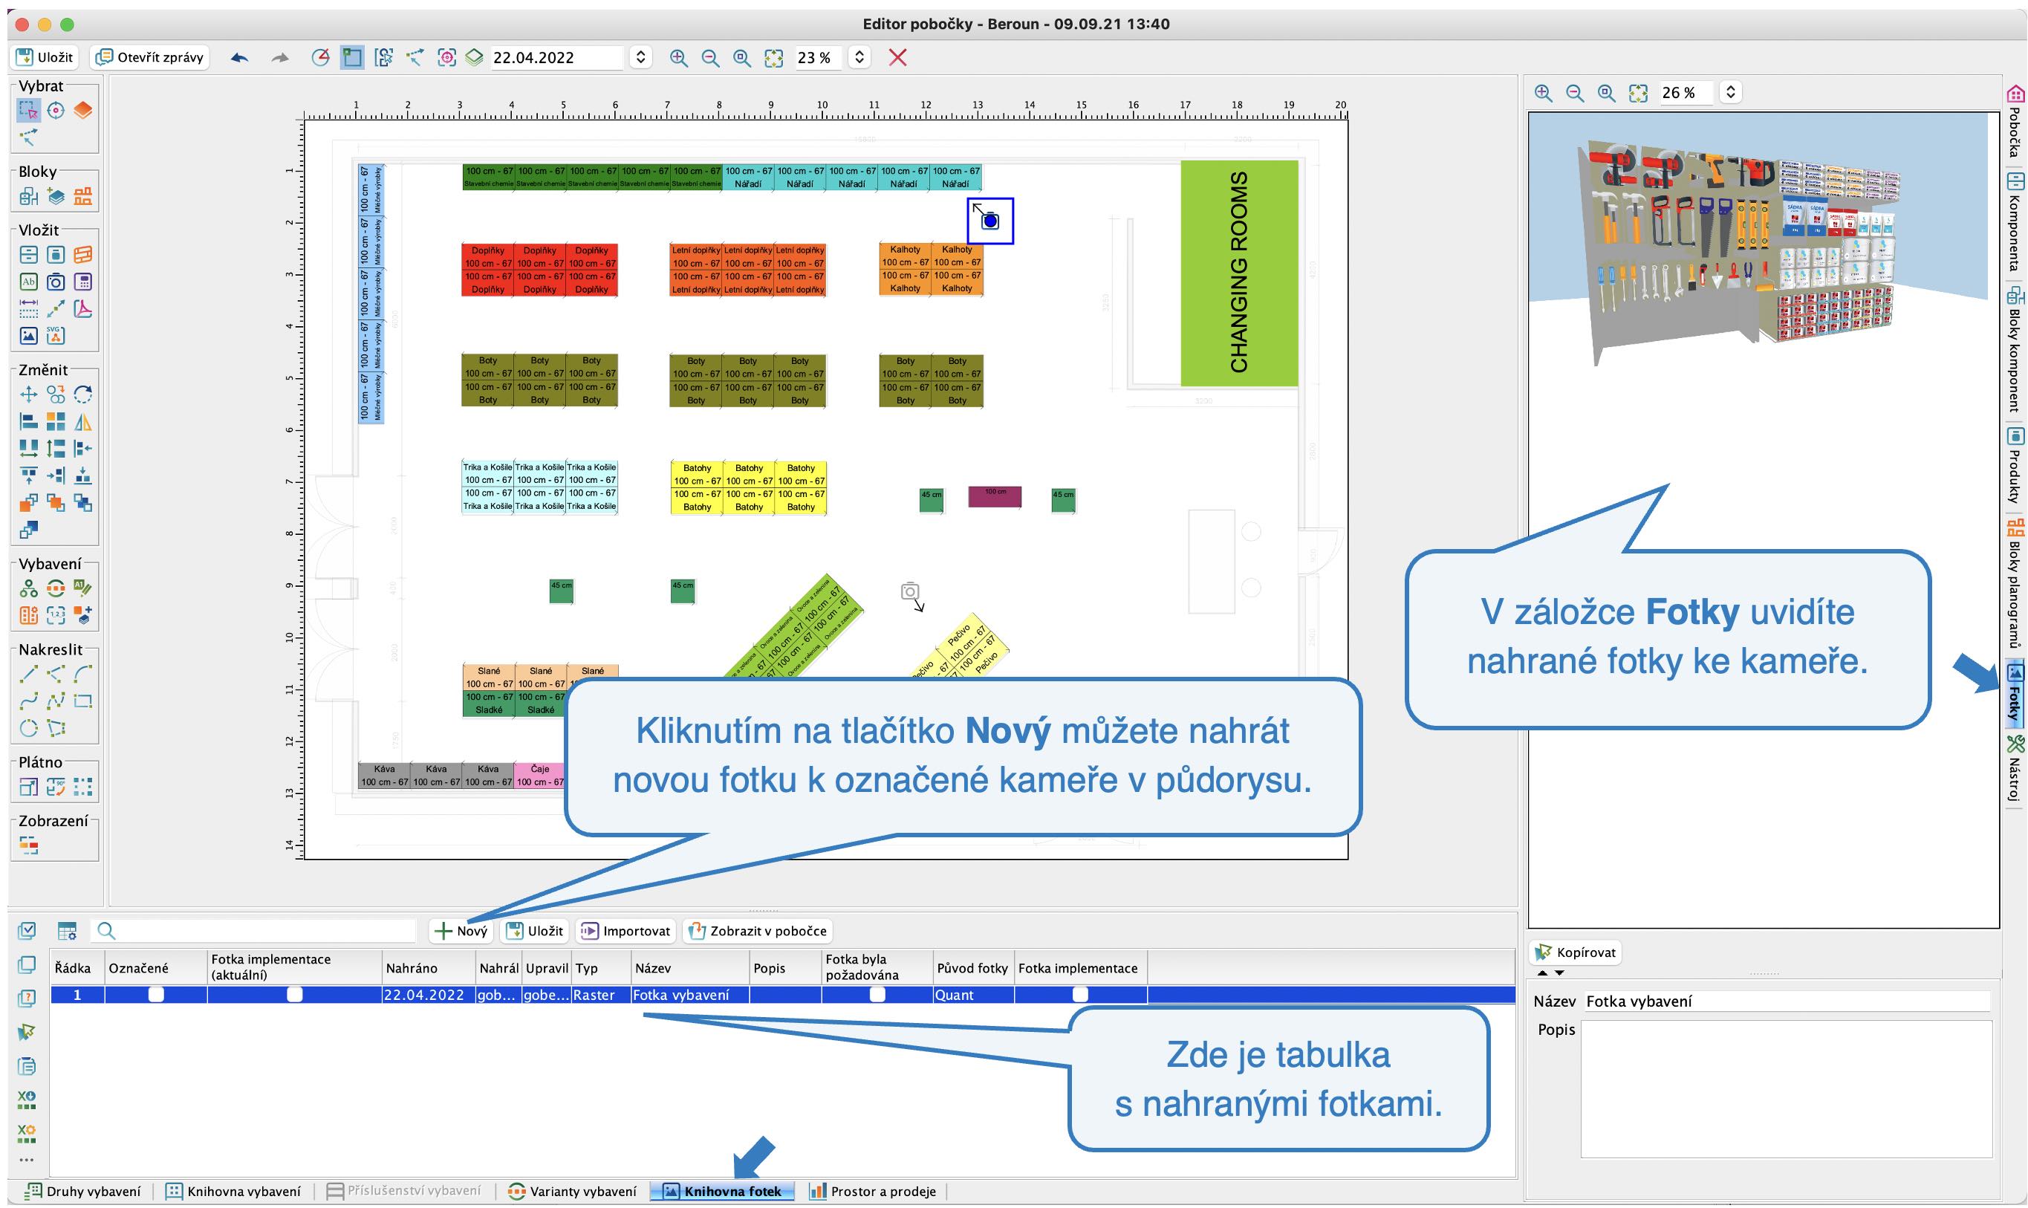Select the rectangle drawing tool in Nakreslit
Viewport: 2028px width, 1208px height.
pos(83,701)
